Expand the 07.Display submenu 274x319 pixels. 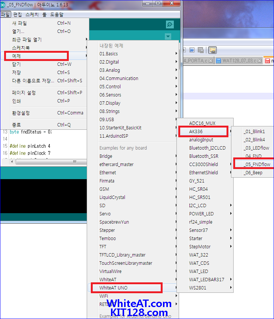tap(133, 103)
